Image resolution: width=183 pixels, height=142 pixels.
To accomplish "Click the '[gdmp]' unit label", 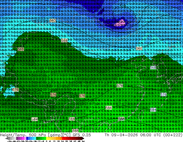I will 55,135.
